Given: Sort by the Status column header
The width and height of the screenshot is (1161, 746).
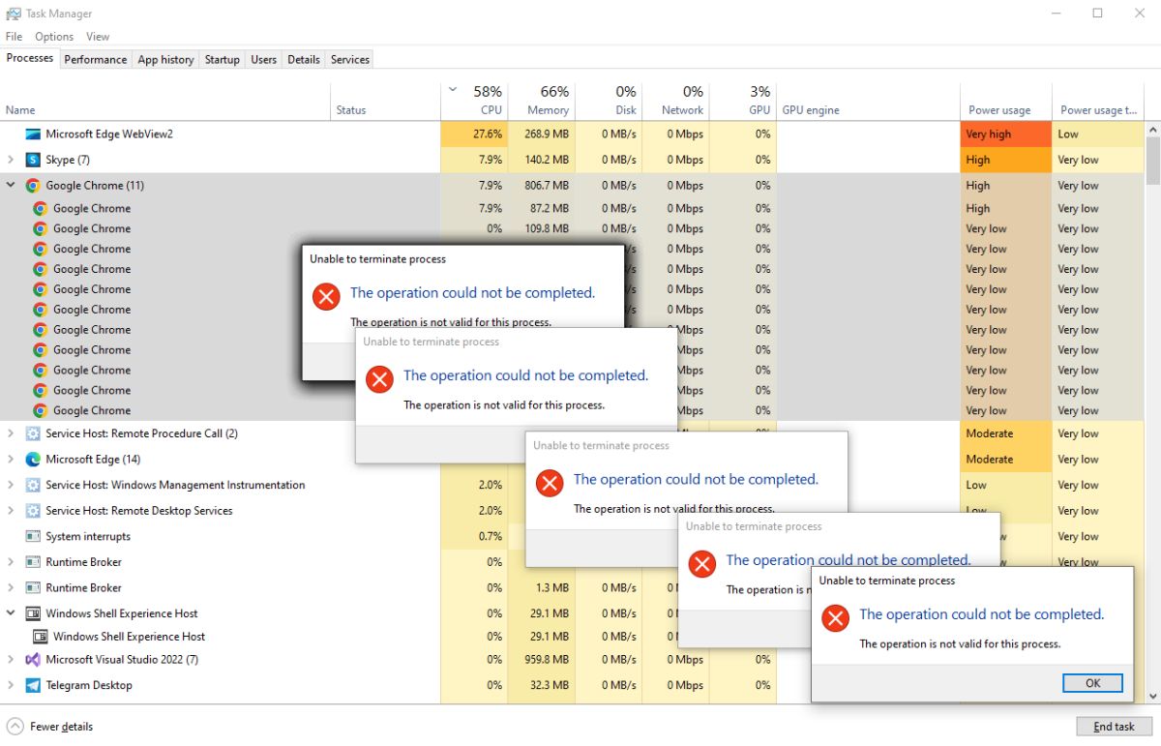Looking at the screenshot, I should (386, 100).
